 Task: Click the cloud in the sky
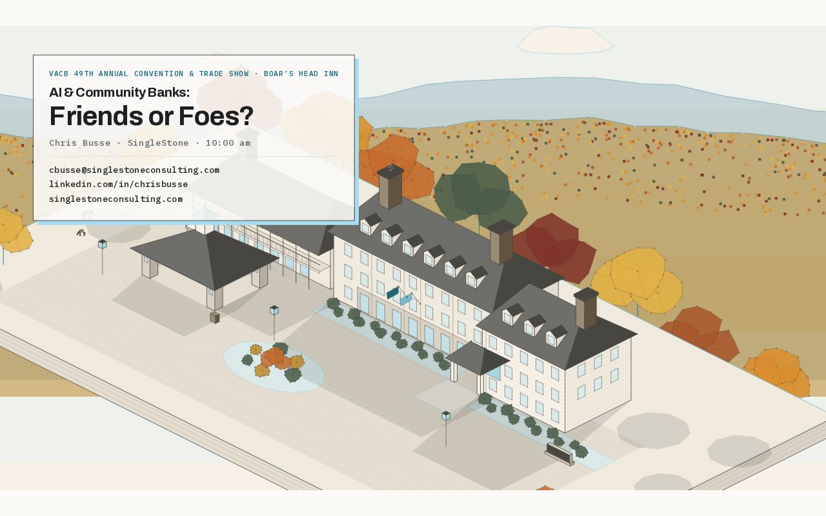coord(565,40)
